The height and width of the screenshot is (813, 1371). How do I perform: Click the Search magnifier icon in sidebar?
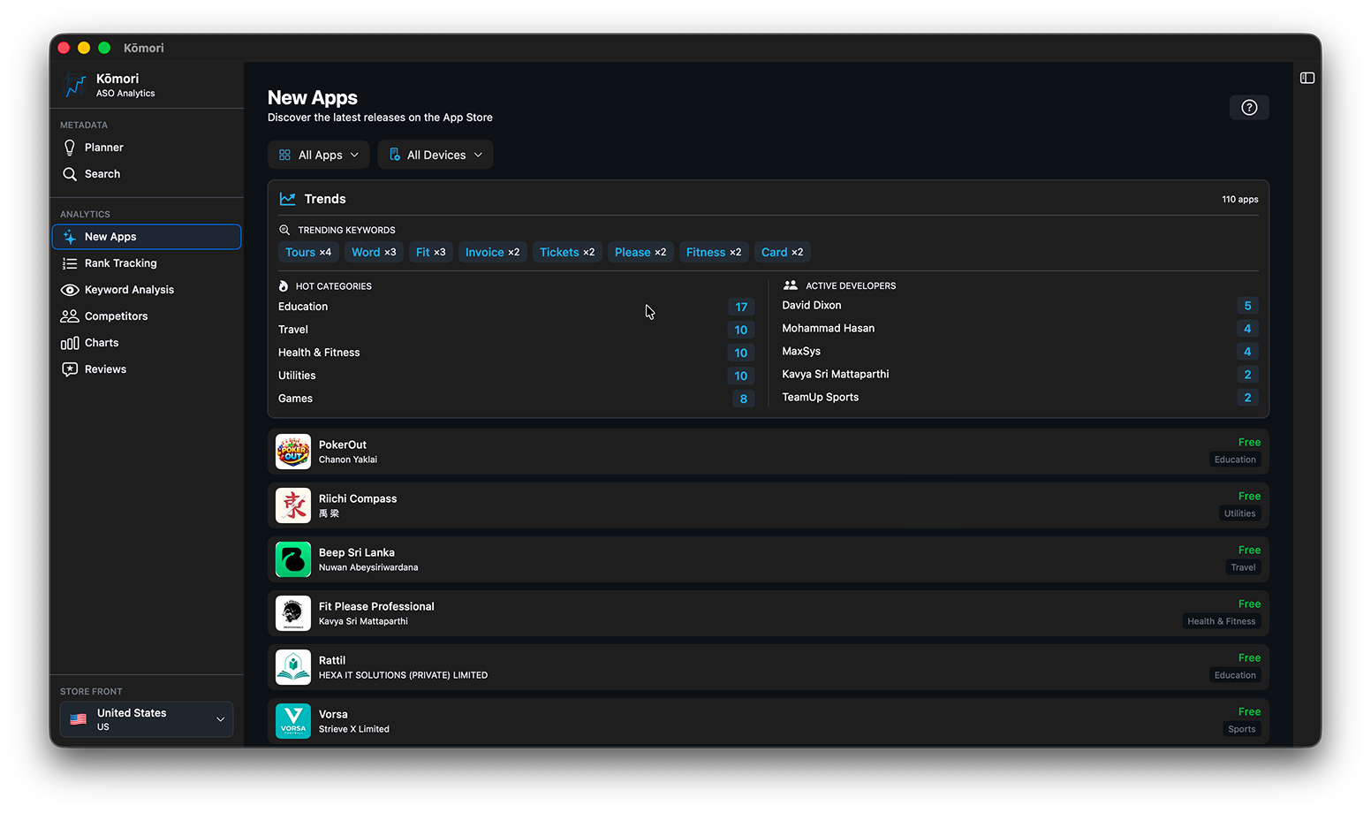70,174
